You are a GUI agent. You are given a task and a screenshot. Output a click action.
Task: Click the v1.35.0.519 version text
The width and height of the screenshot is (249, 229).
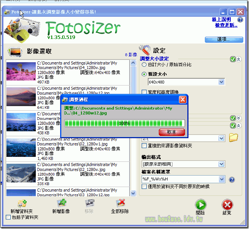(x=61, y=37)
